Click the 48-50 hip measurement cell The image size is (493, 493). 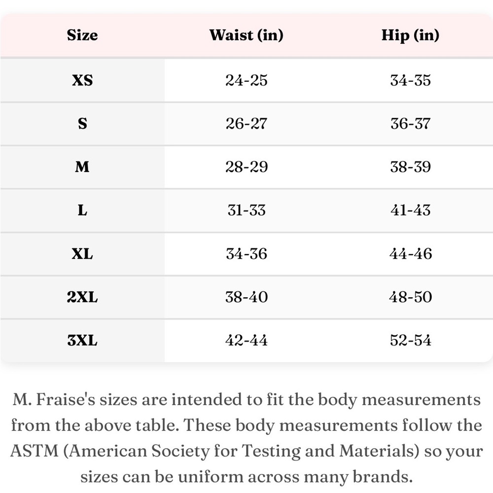(410, 297)
